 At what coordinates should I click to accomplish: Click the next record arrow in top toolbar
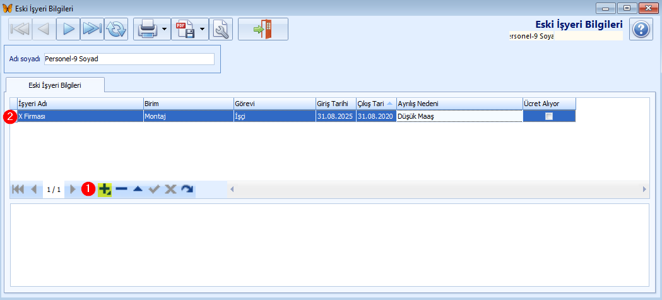pos(68,29)
